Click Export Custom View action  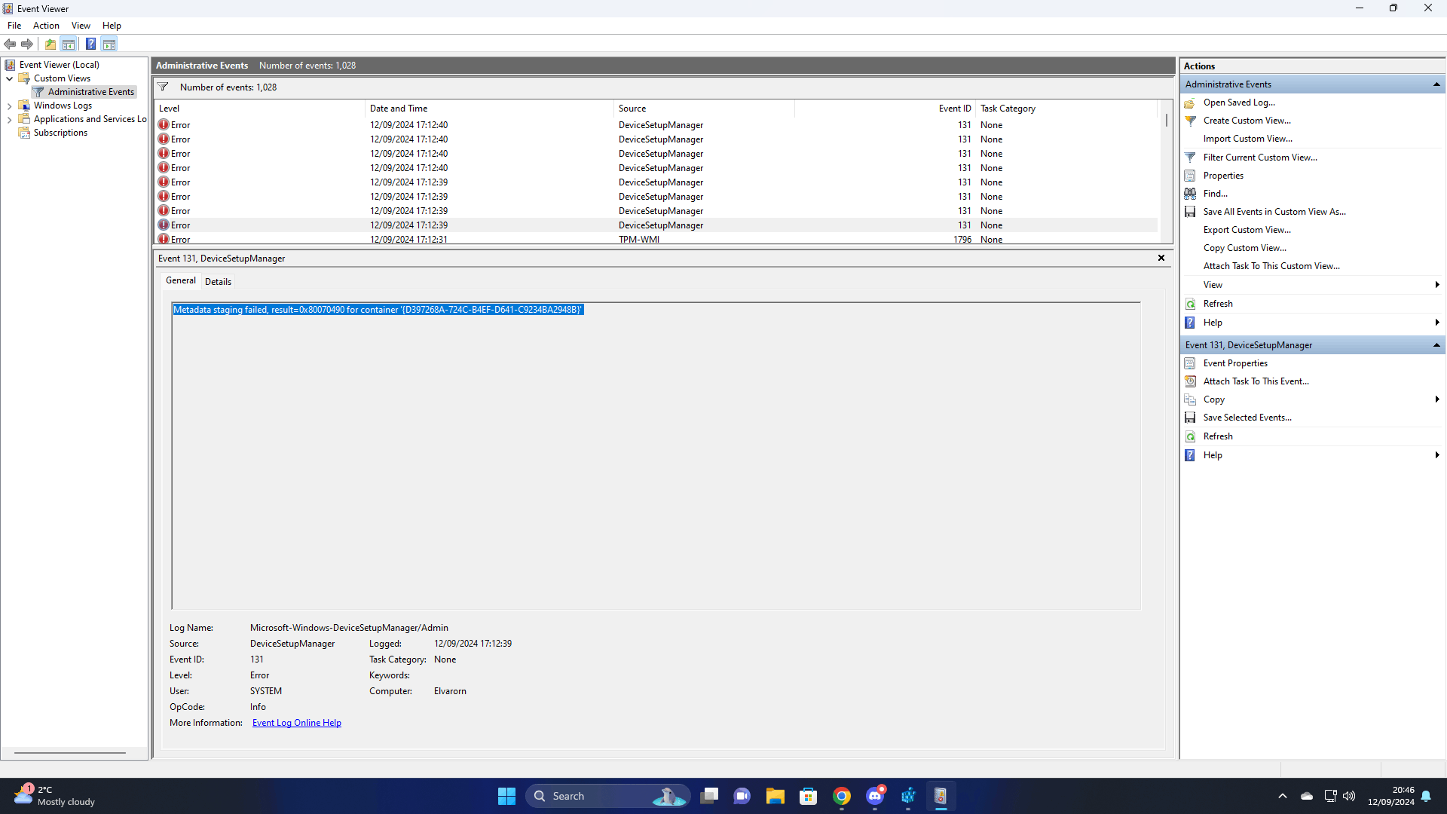point(1247,230)
